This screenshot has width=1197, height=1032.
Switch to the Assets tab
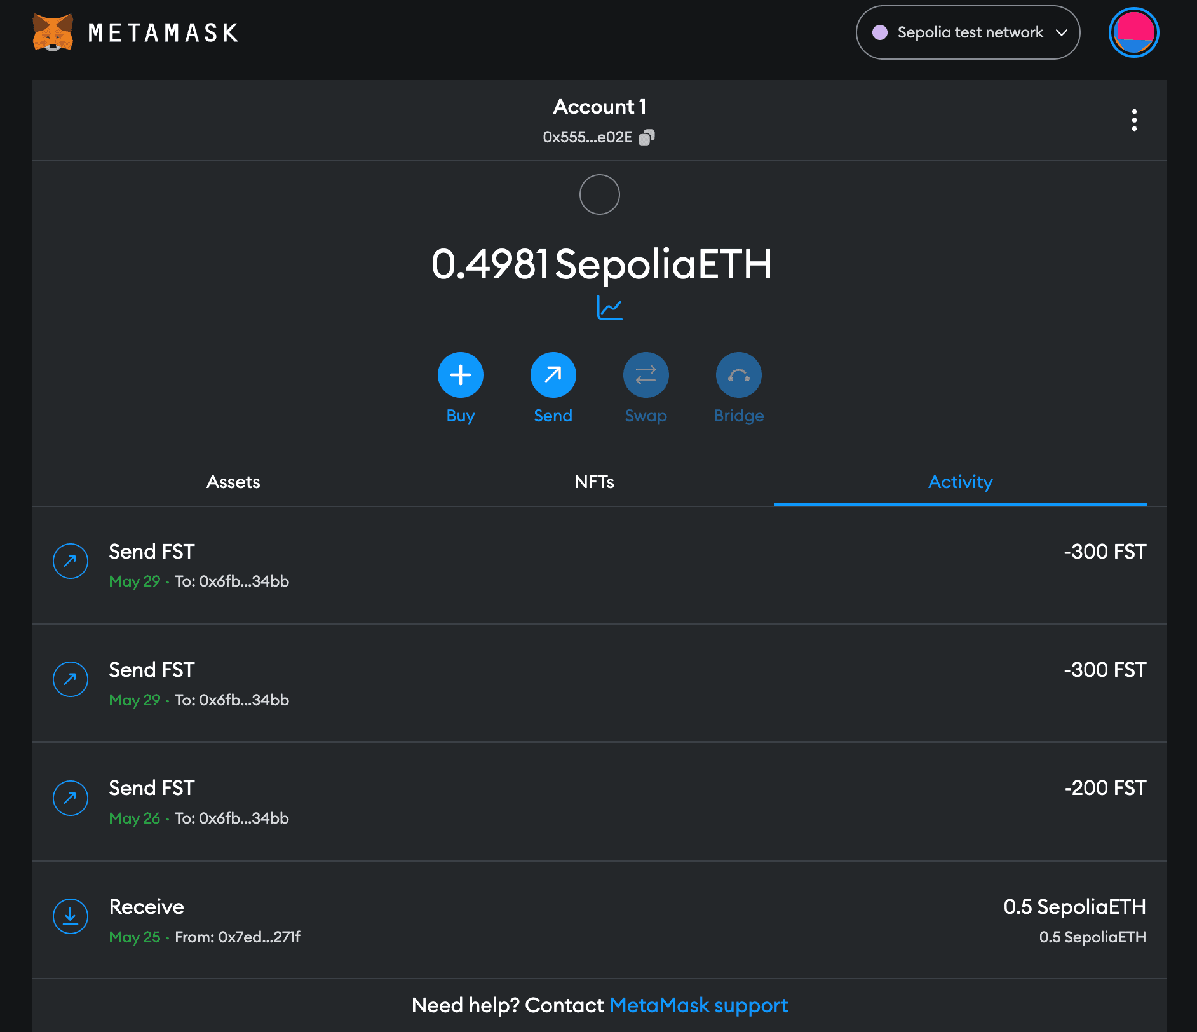click(233, 482)
